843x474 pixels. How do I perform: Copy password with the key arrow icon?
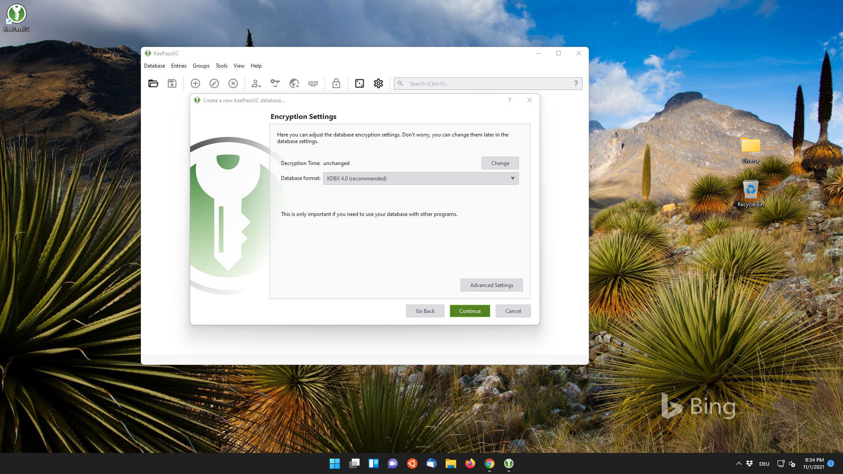pyautogui.click(x=275, y=83)
